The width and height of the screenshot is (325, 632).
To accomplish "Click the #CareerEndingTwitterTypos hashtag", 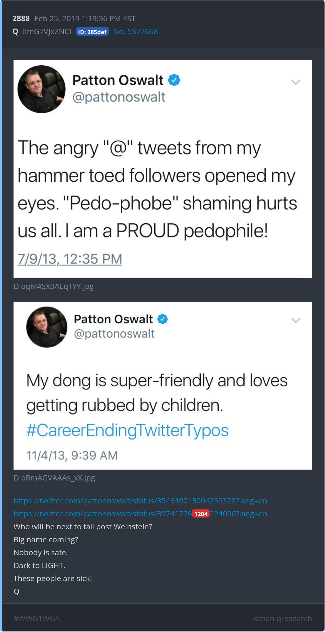I will pos(128,430).
